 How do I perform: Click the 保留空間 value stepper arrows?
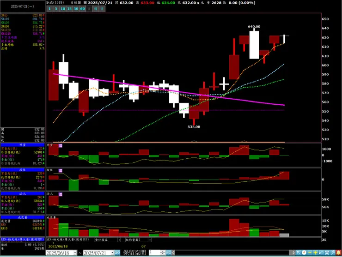(x=163, y=253)
